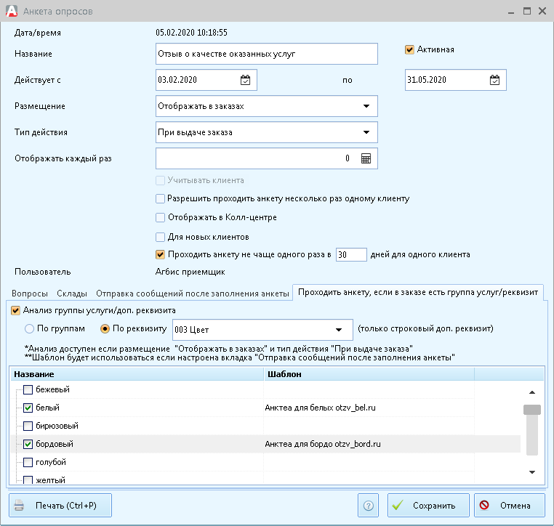The width and height of the screenshot is (554, 526).
Task: Select the По группам radio button
Action: click(29, 329)
